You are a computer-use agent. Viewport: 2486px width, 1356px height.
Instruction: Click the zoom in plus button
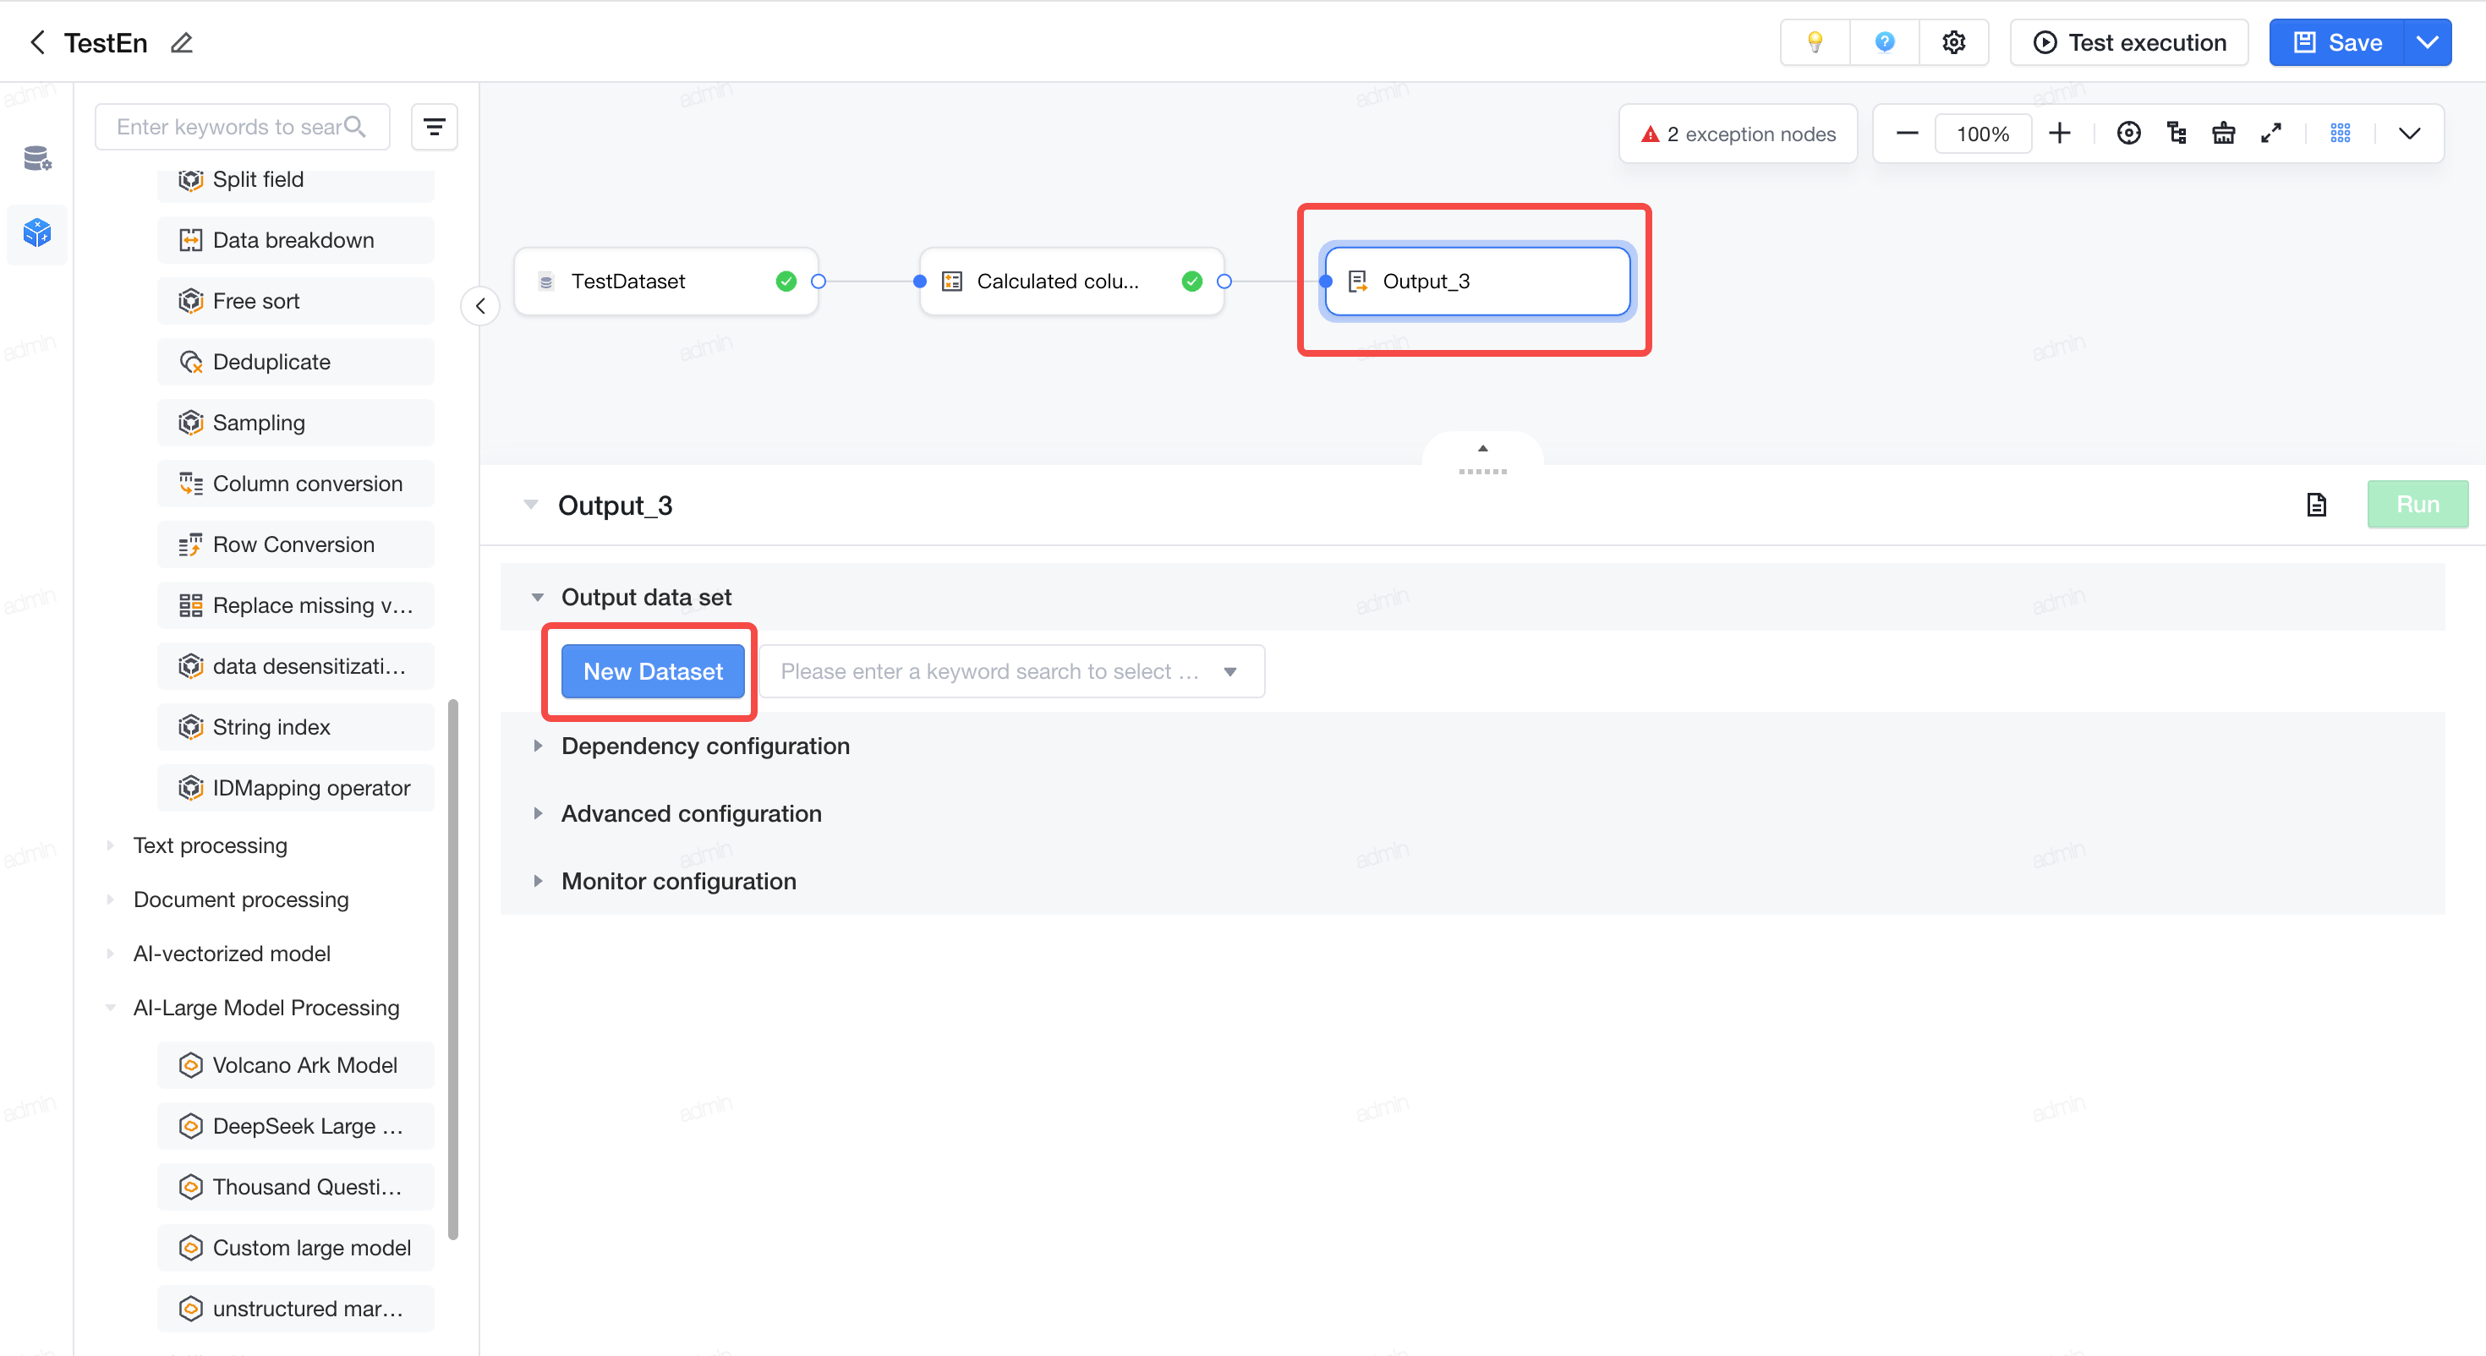(x=2058, y=134)
